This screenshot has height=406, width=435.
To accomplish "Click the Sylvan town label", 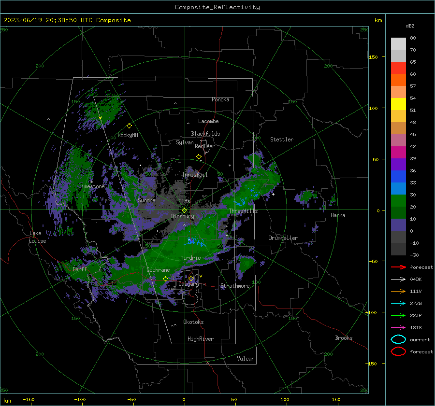I will [185, 142].
